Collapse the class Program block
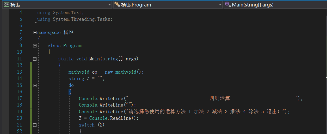The image size is (327, 134). pyautogui.click(x=35, y=46)
